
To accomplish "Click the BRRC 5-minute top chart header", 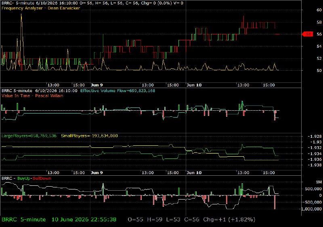I will coord(92,3).
